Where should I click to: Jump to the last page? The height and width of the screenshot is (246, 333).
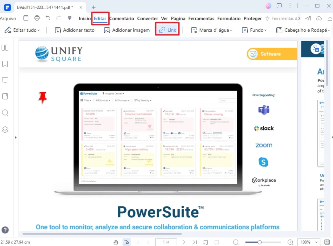[x=195, y=242]
